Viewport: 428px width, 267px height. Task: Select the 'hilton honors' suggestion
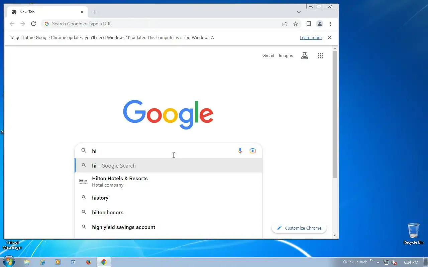169,212
